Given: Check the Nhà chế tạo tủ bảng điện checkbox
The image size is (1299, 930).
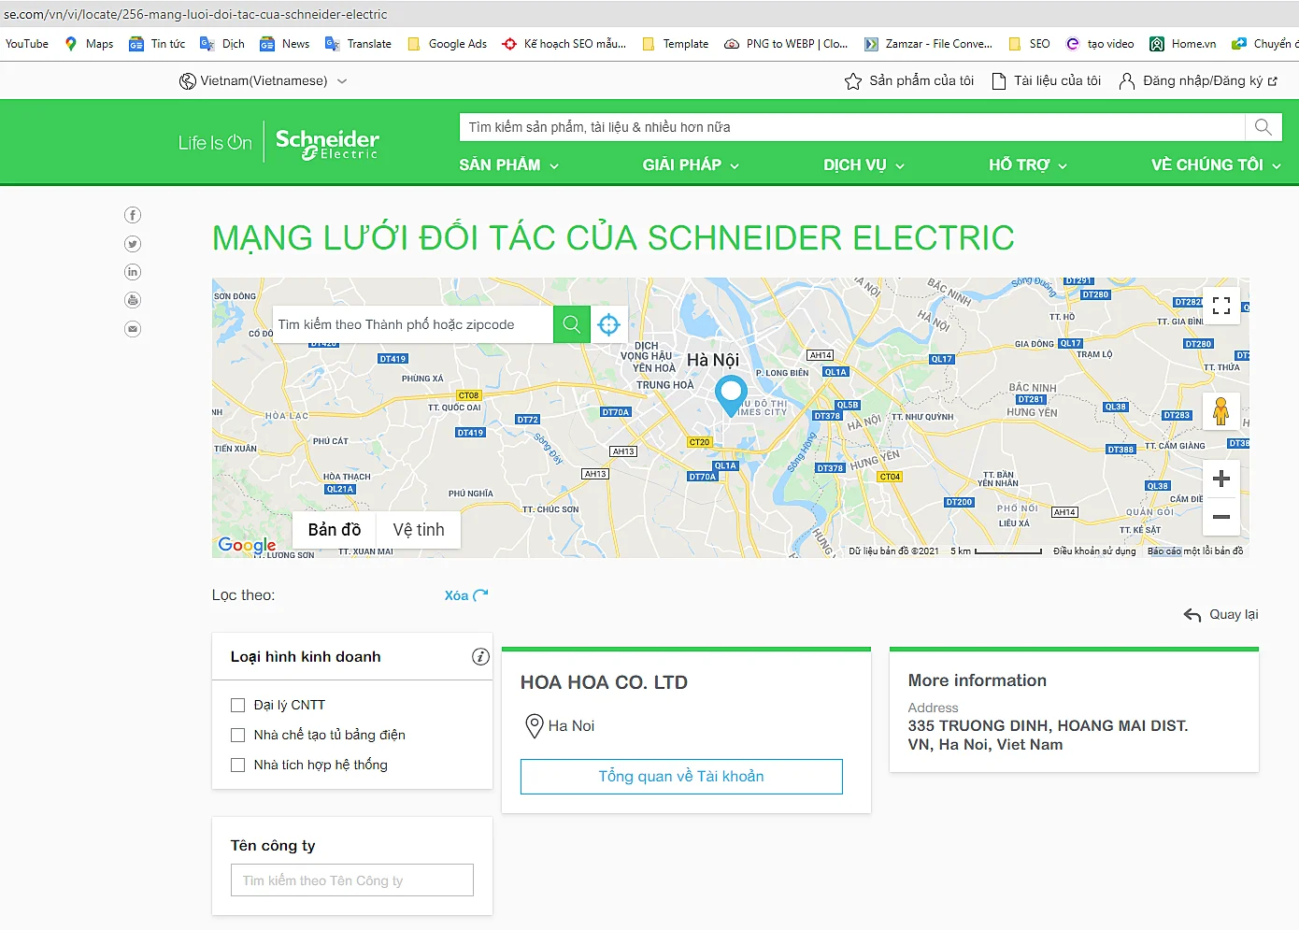Looking at the screenshot, I should pos(237,735).
